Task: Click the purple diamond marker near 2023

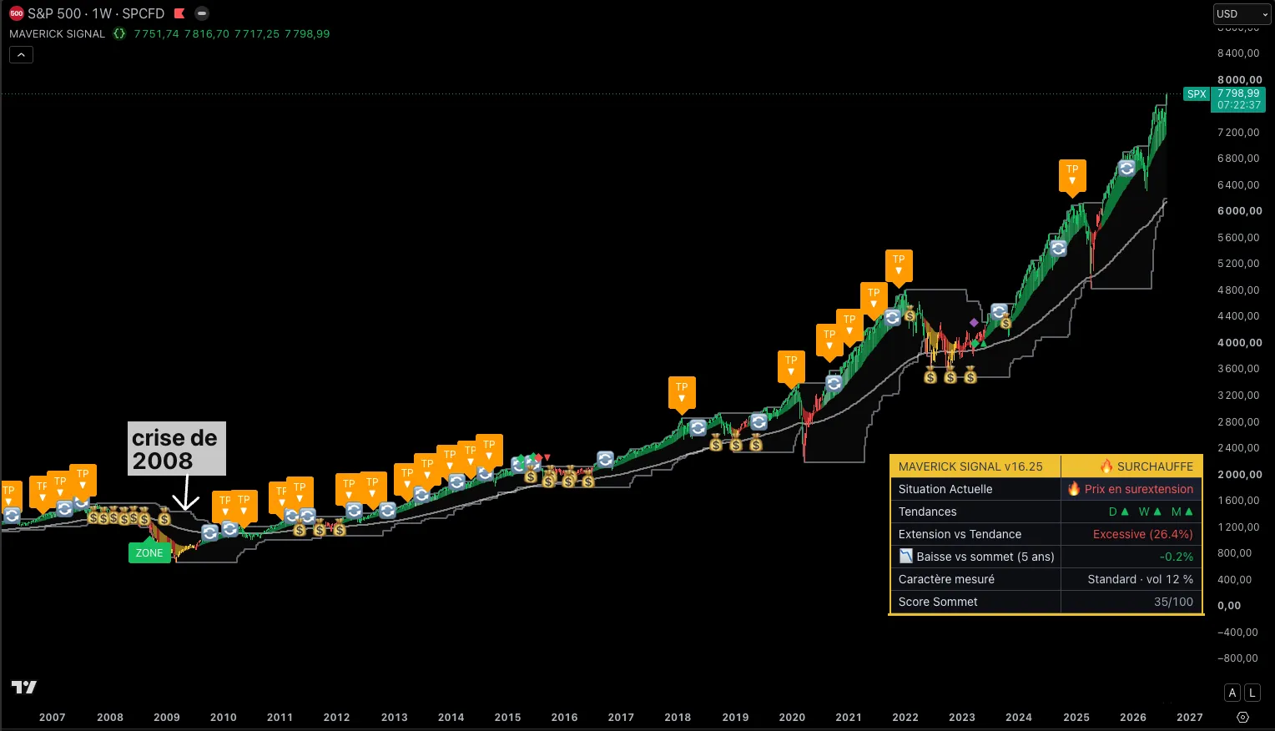Action: [974, 323]
